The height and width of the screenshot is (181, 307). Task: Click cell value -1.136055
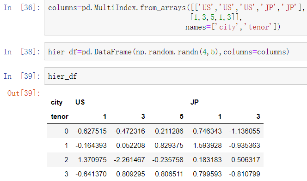[245, 131]
